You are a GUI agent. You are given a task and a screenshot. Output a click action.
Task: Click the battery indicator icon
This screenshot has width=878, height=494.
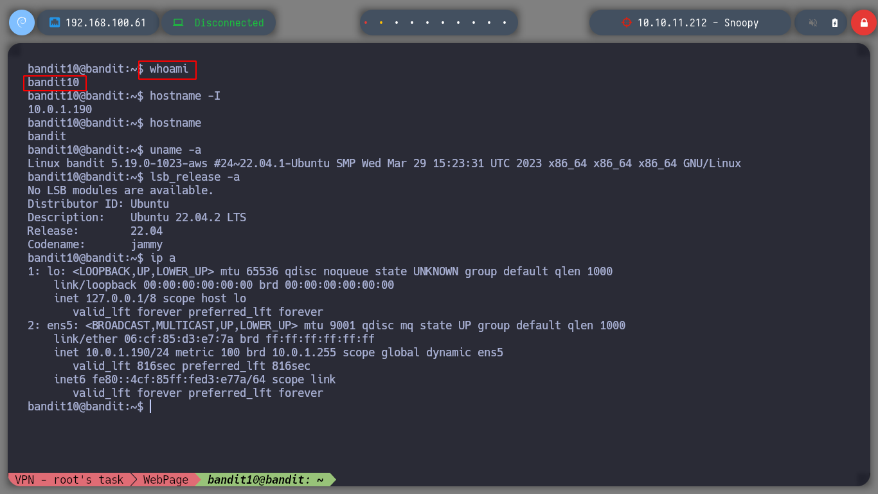(x=835, y=23)
